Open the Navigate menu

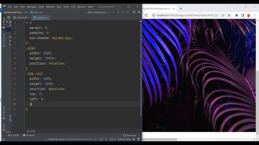32,7
